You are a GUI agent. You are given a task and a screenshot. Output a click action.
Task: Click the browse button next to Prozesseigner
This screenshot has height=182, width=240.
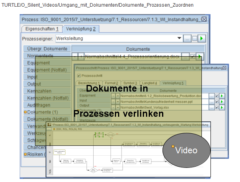coord(187,39)
